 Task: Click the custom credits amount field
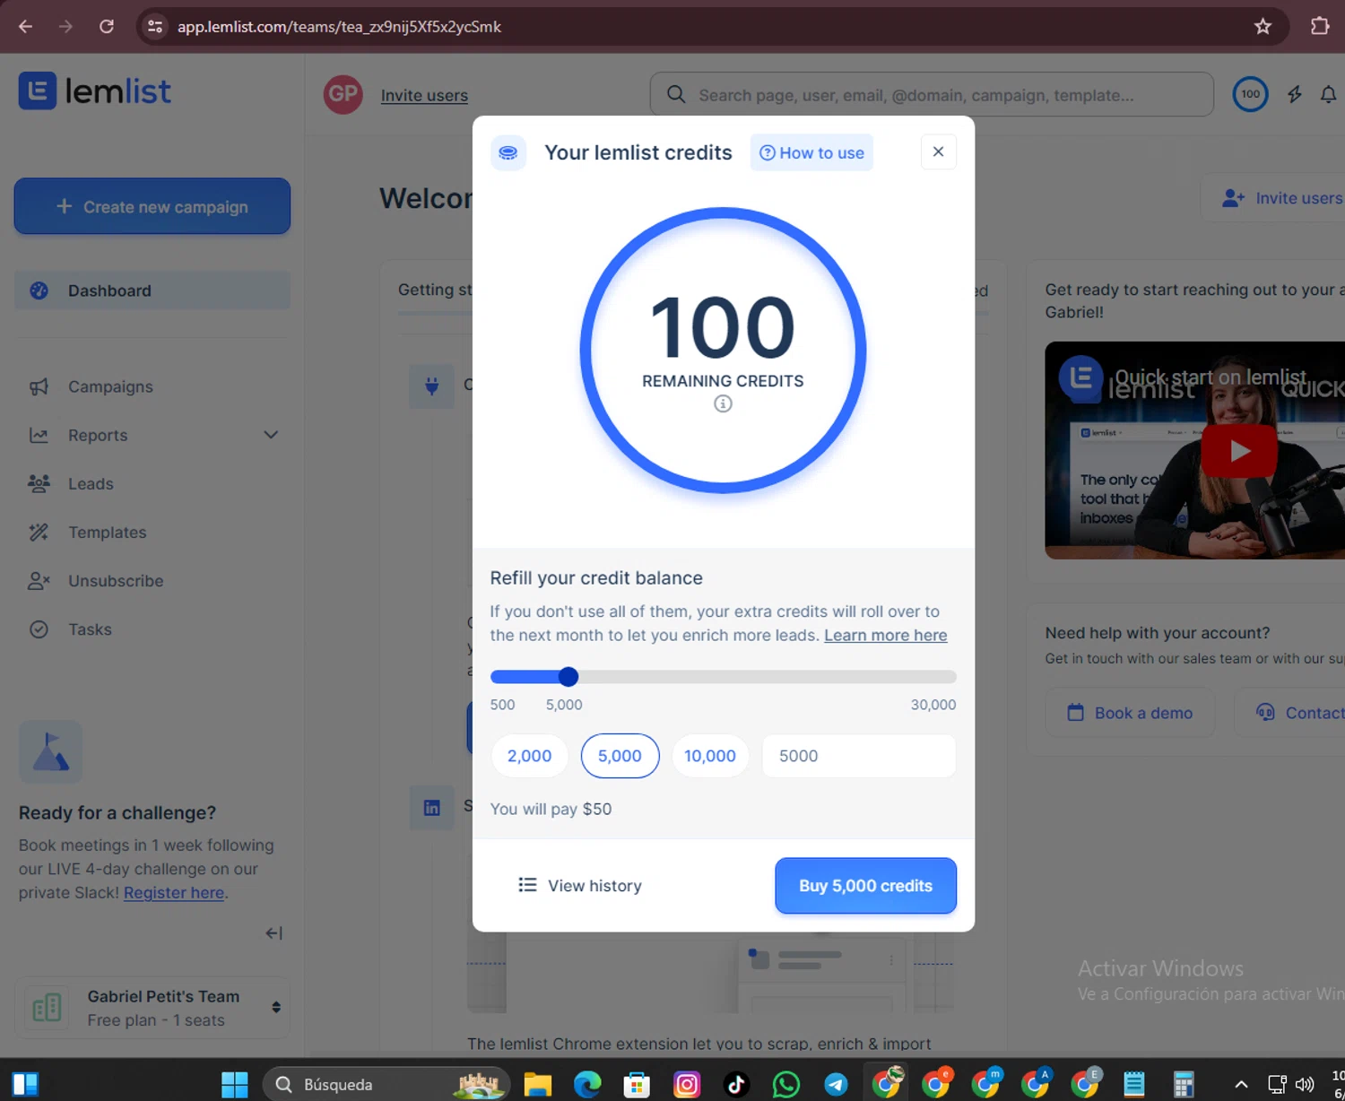[x=858, y=756]
